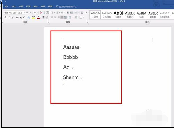Click the decrease indent icon
Image resolution: width=175 pixels, height=128 pixels.
pos(68,12)
